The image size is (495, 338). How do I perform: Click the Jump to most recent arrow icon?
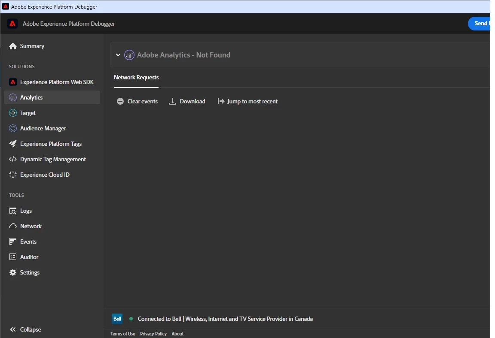[221, 101]
